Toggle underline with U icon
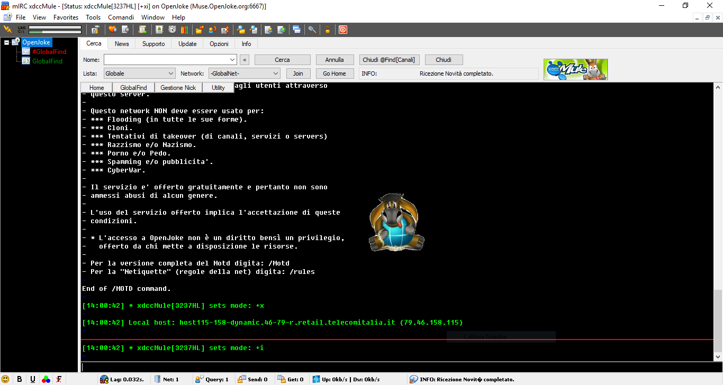This screenshot has width=723, height=385. tap(33, 379)
